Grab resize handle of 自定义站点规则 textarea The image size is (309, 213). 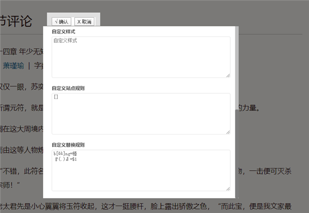228,132
